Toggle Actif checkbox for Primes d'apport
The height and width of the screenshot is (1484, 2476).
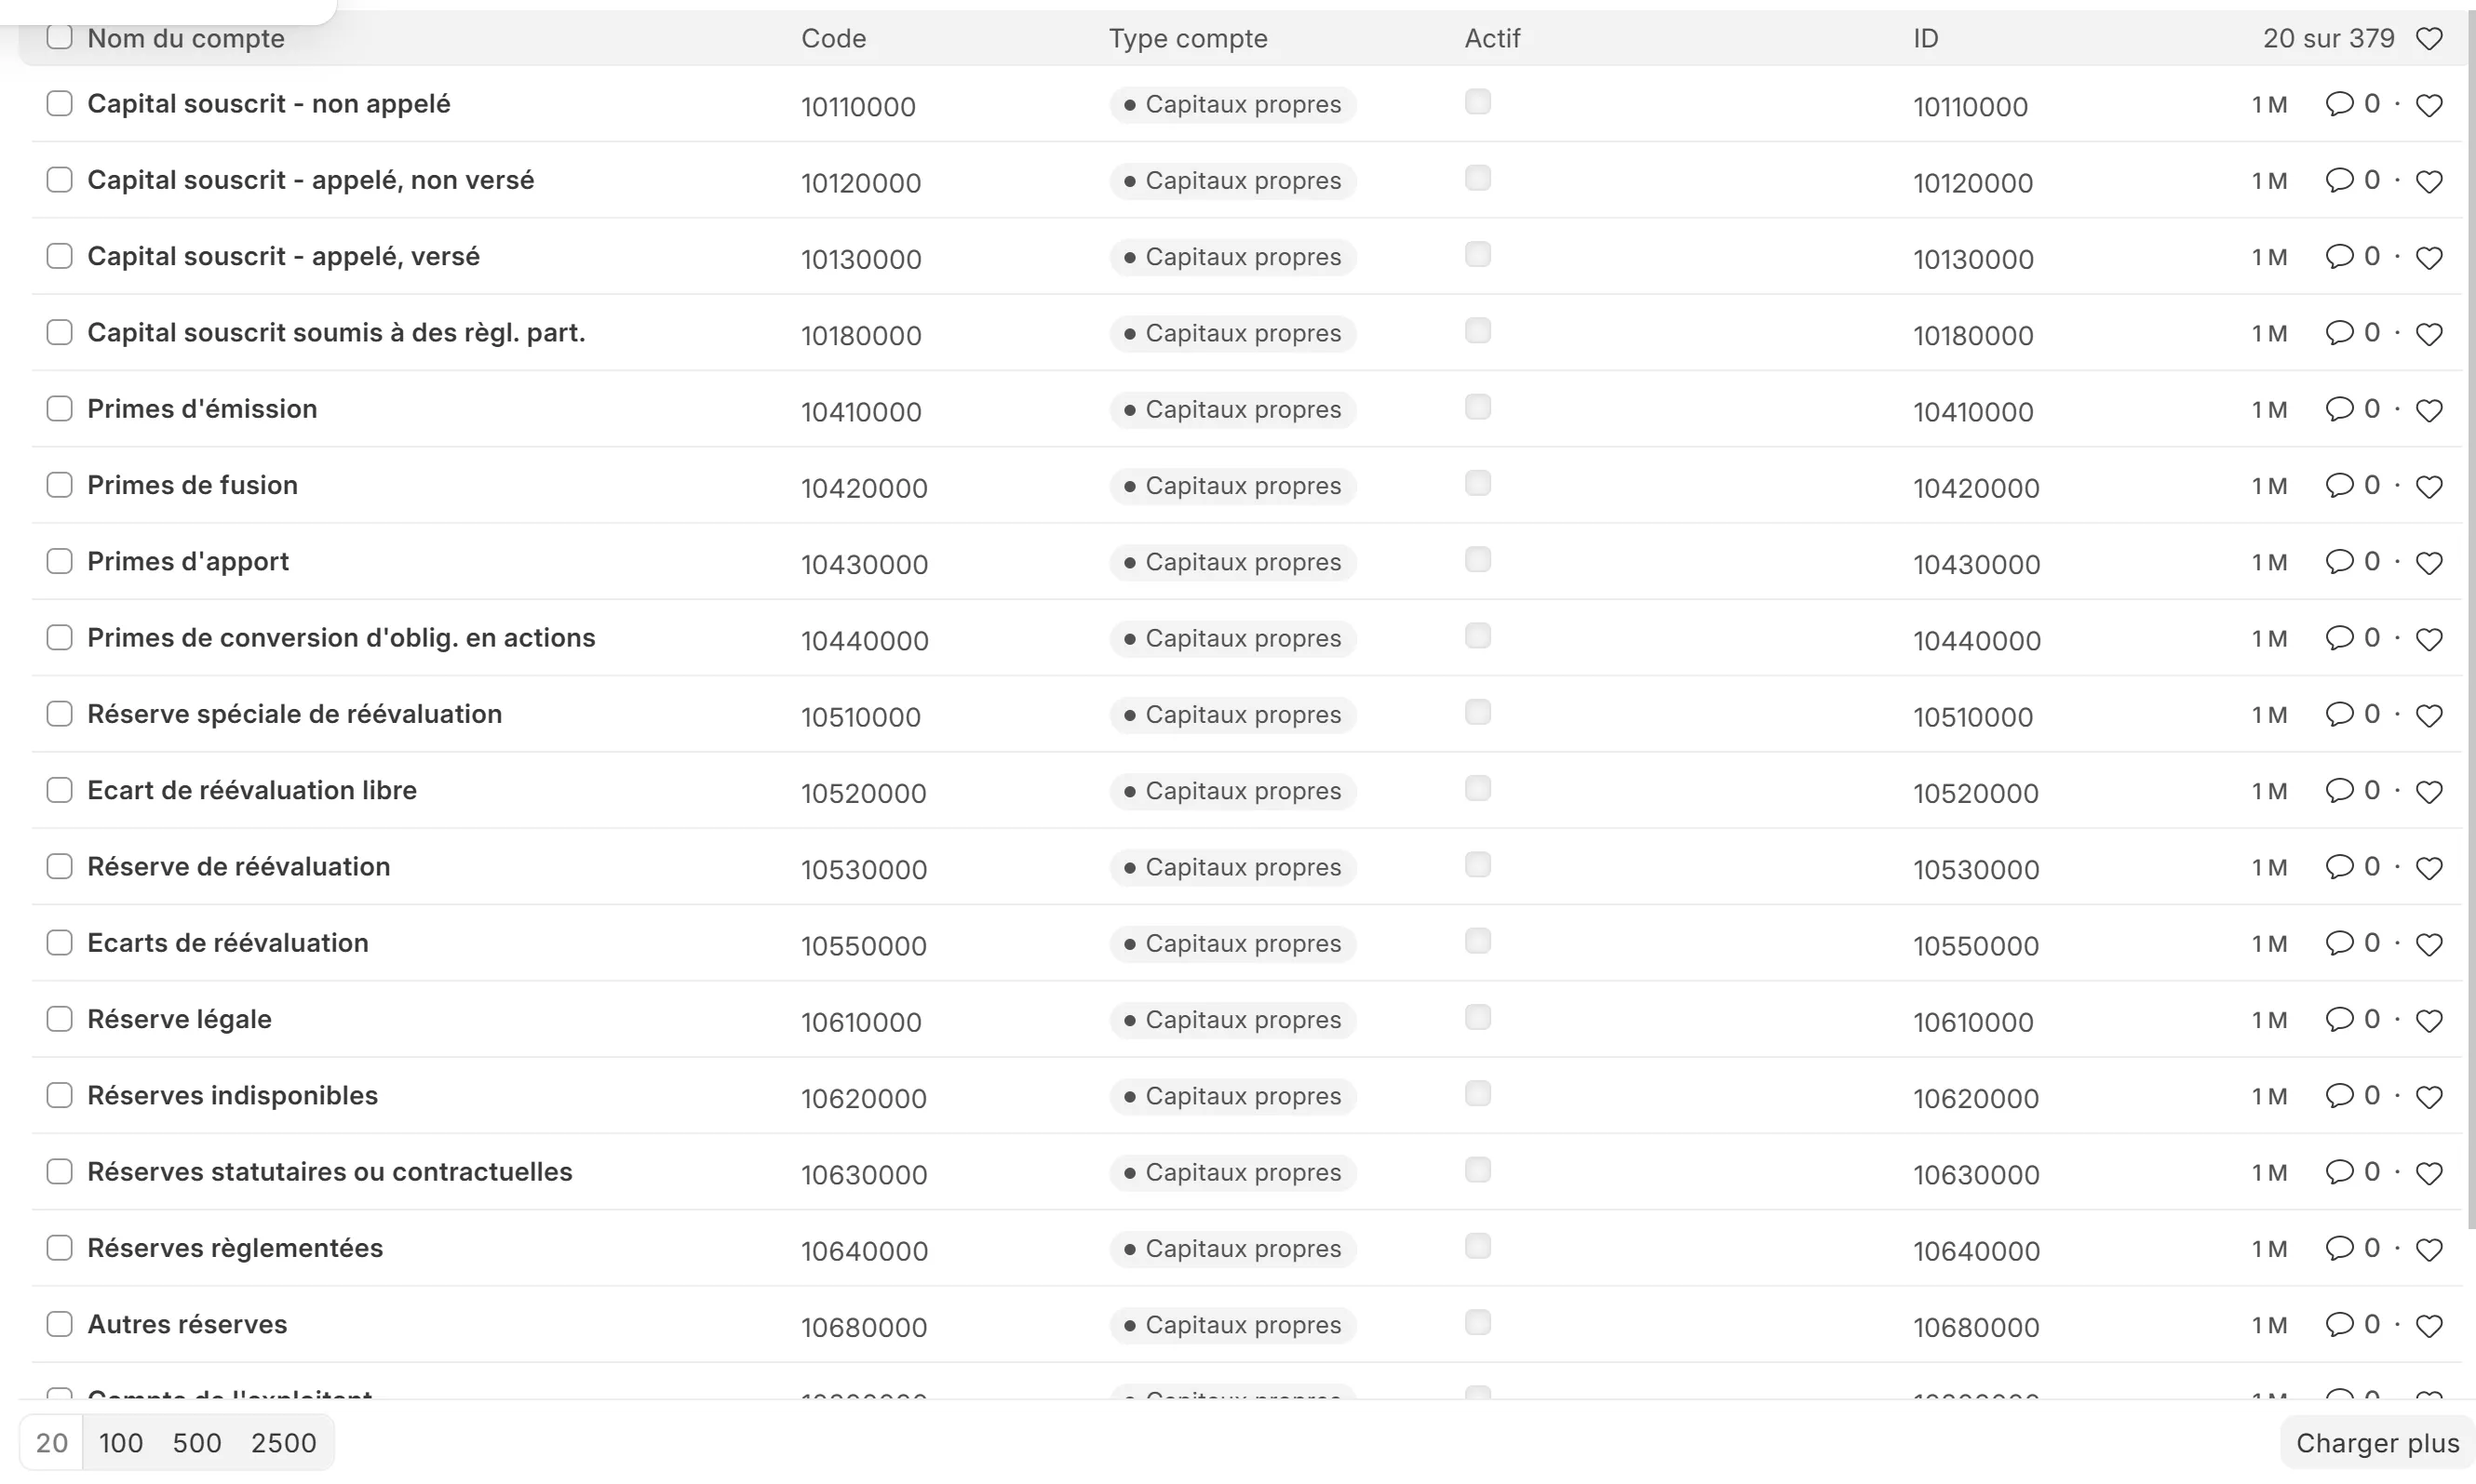pyautogui.click(x=1477, y=559)
